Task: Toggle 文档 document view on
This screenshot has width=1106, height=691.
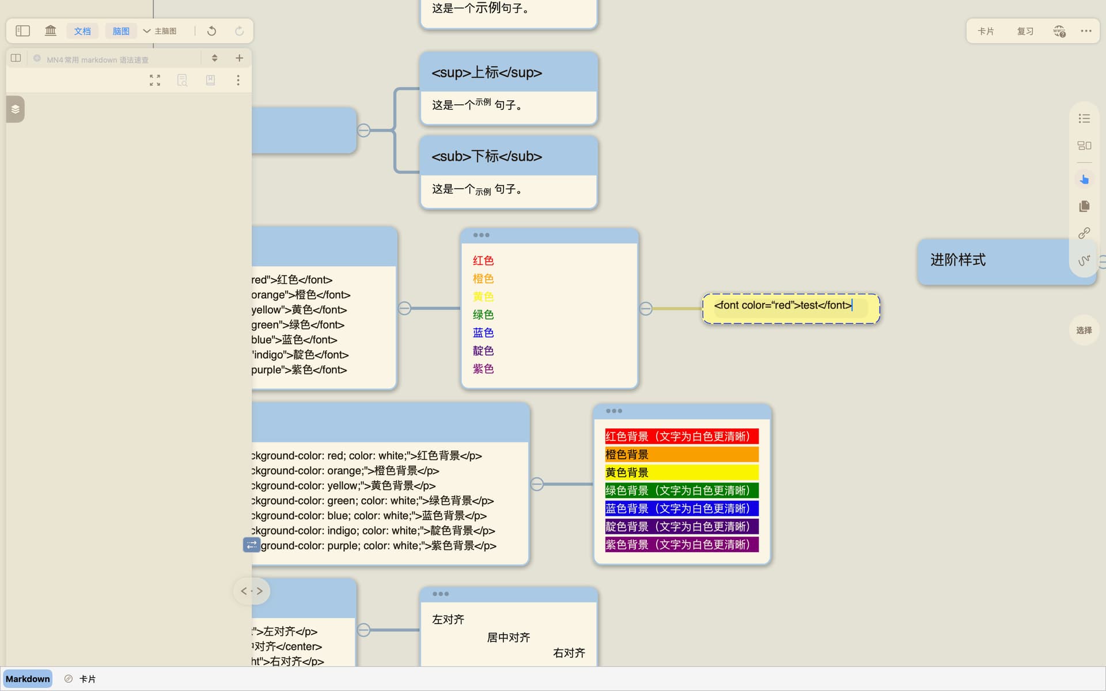Action: 82,31
